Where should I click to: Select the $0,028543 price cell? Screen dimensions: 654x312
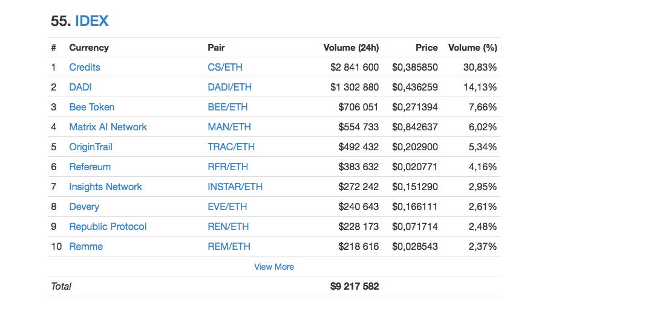tap(415, 247)
